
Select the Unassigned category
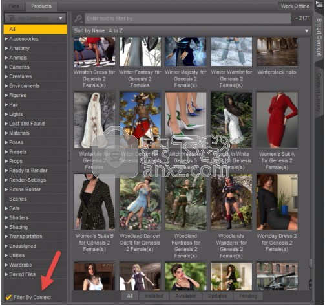[36, 246]
